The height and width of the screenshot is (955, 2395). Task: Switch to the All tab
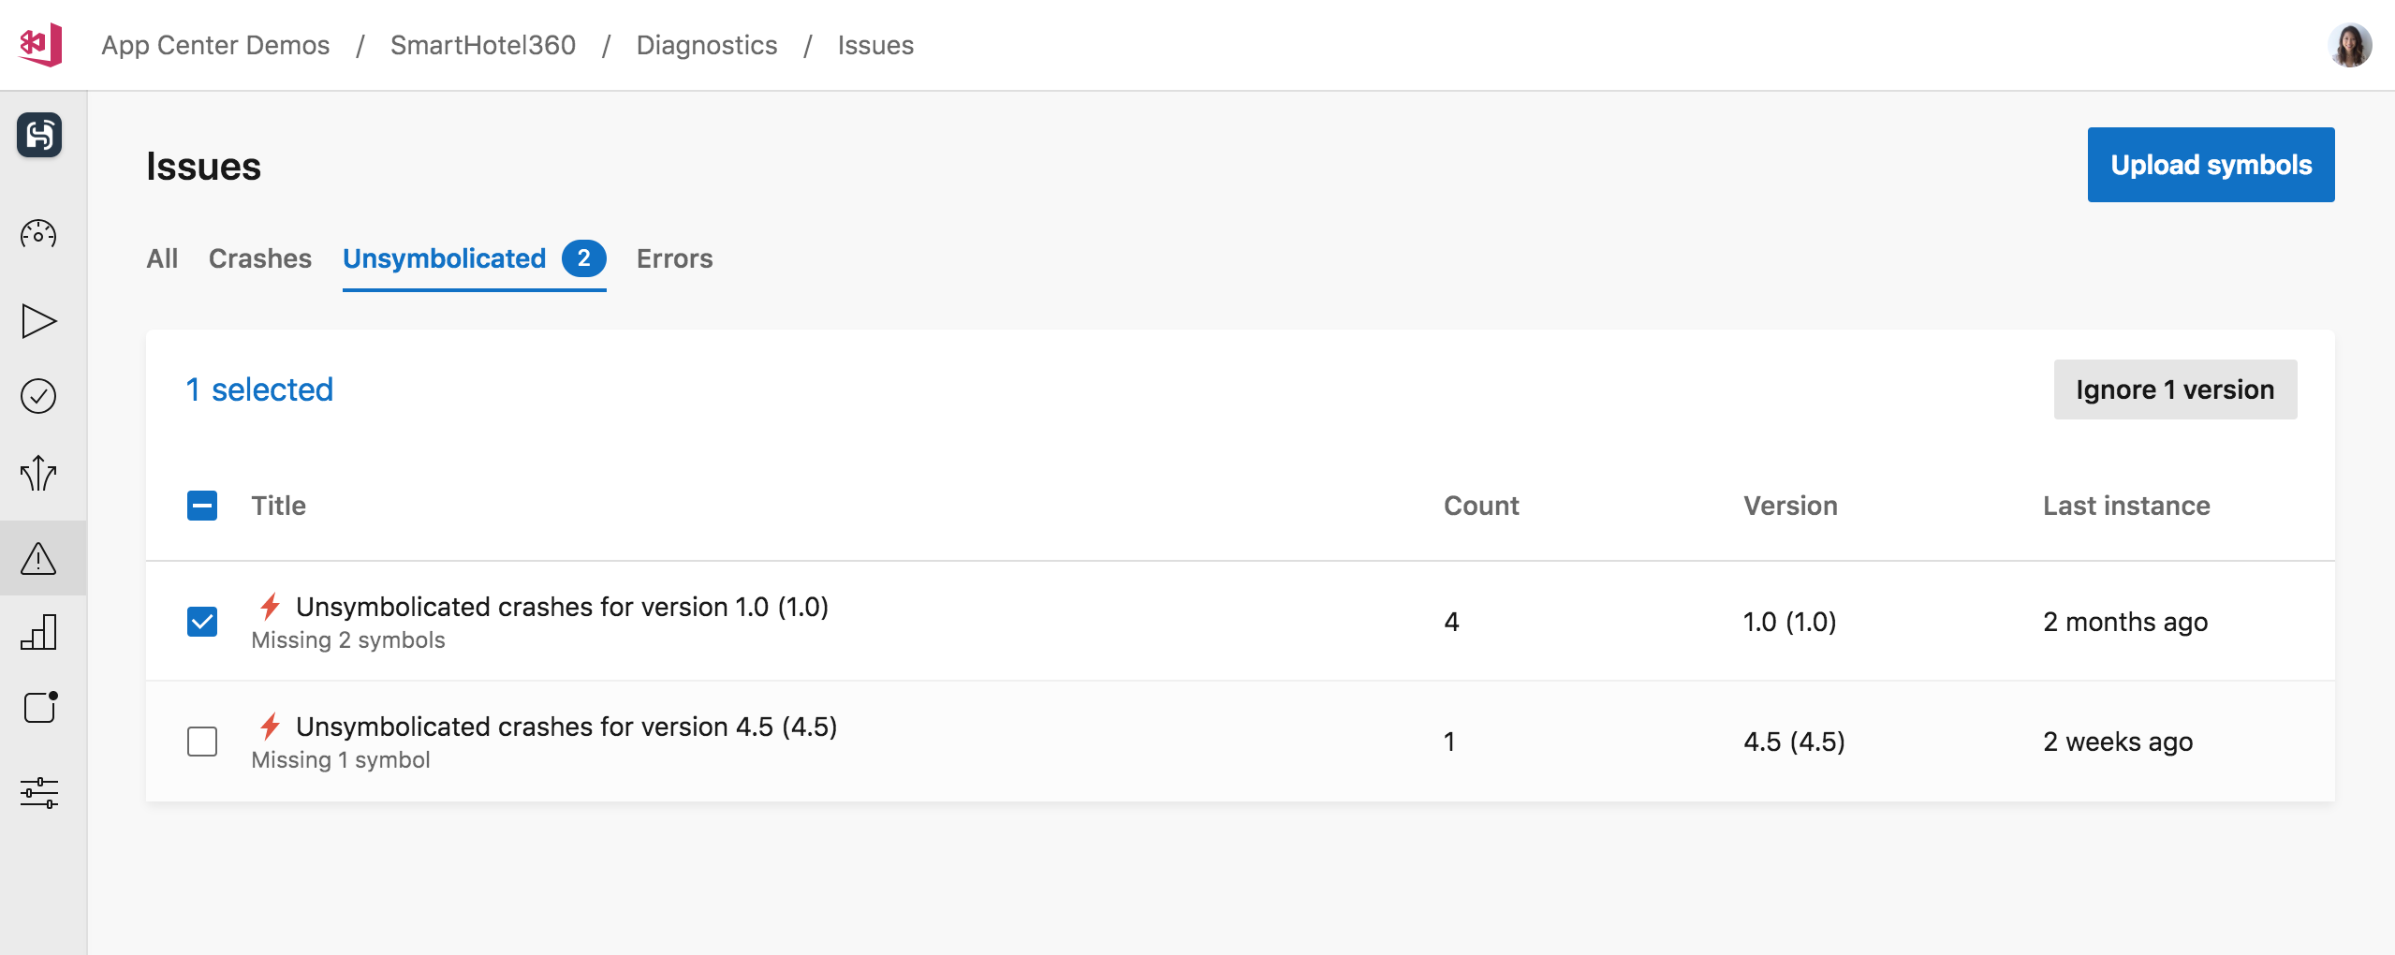[161, 258]
